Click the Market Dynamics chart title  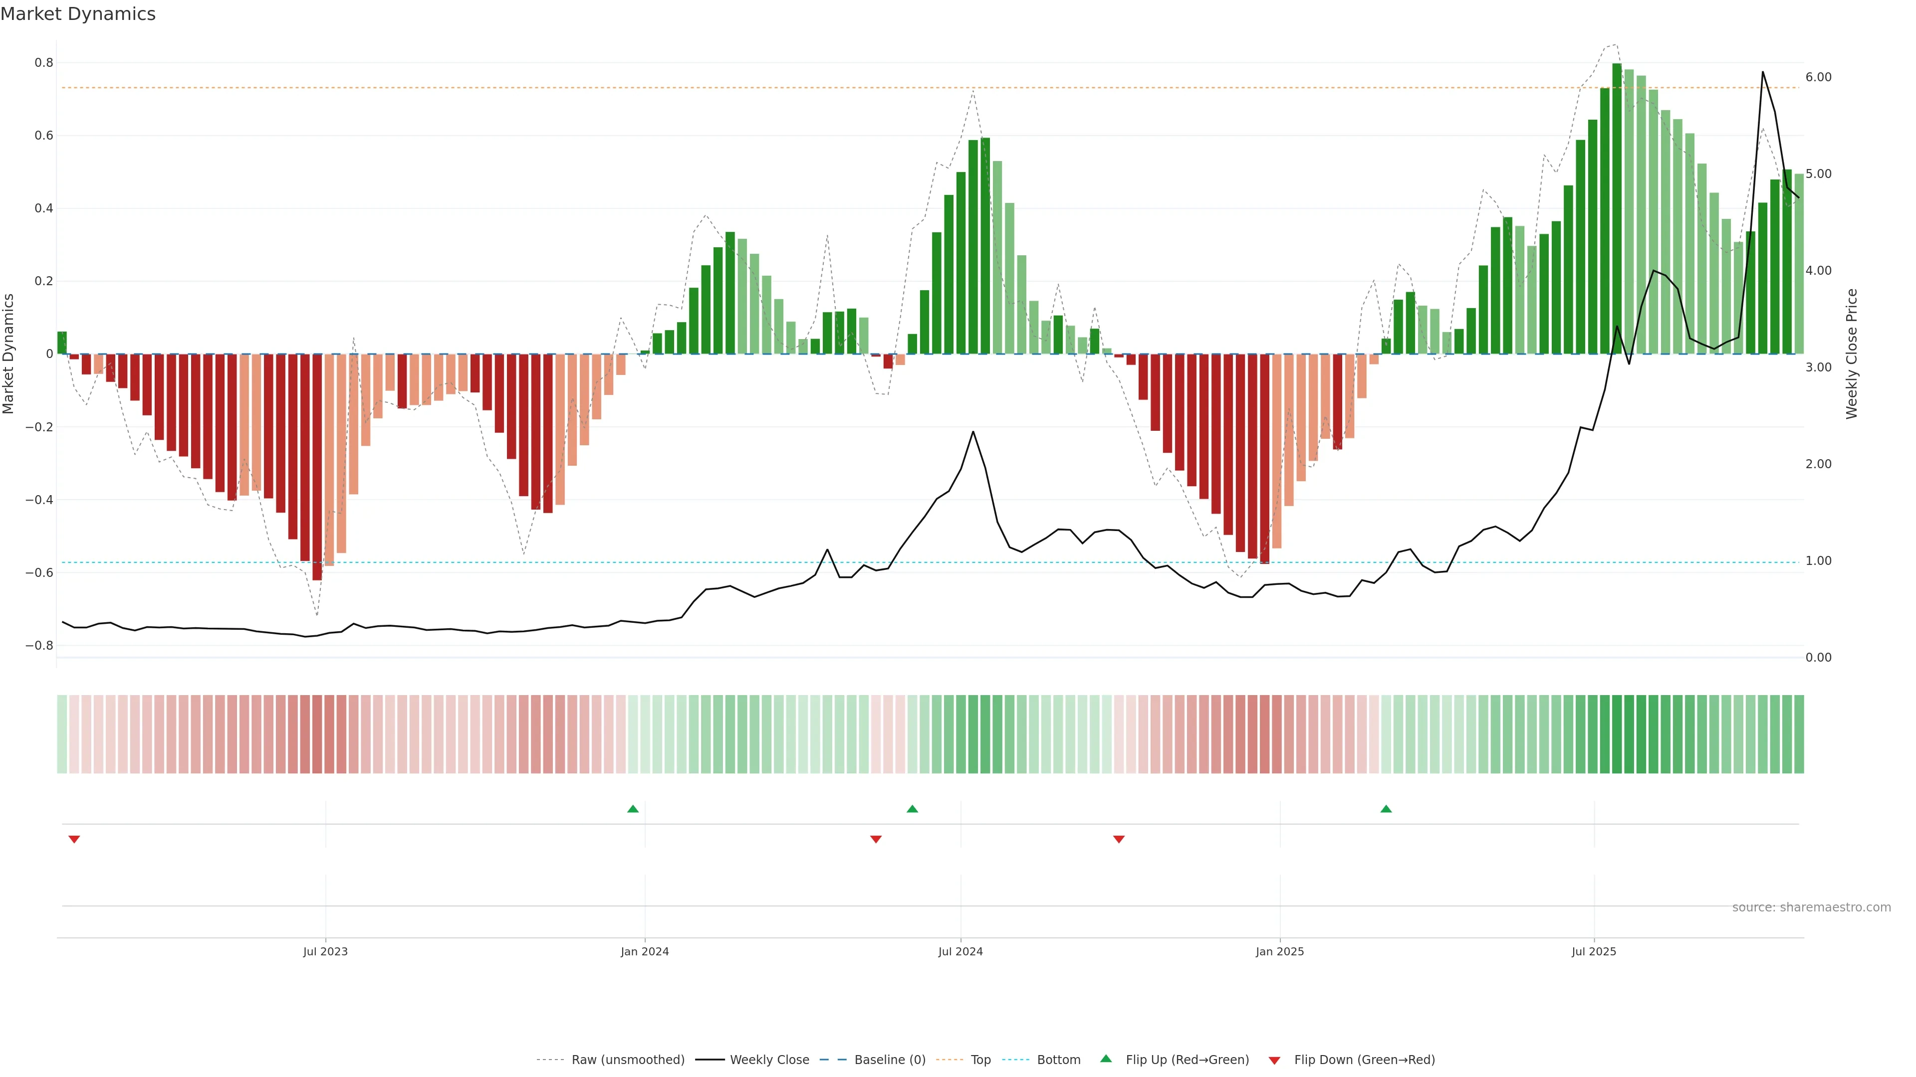[x=78, y=14]
